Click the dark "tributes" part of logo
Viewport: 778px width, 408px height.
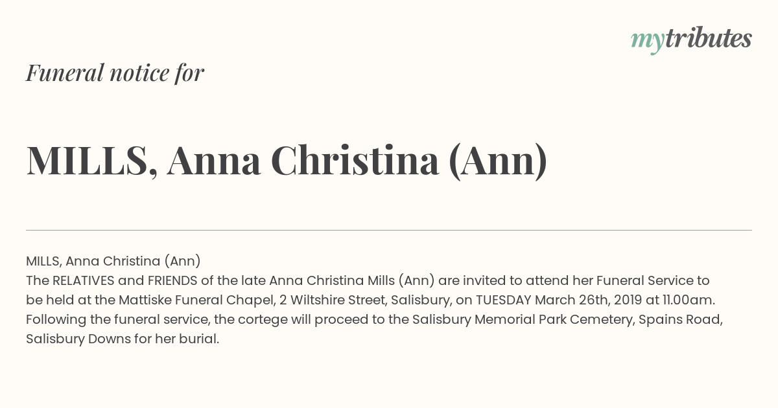click(x=709, y=38)
